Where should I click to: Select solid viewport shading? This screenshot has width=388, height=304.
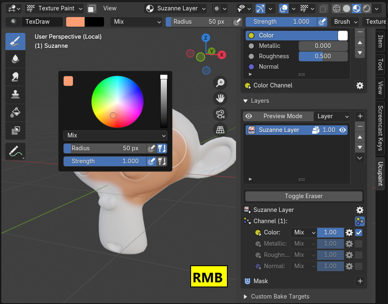click(x=346, y=9)
